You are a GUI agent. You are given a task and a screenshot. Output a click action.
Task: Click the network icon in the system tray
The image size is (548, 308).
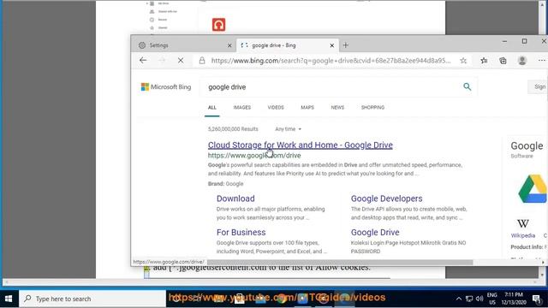[x=469, y=299]
